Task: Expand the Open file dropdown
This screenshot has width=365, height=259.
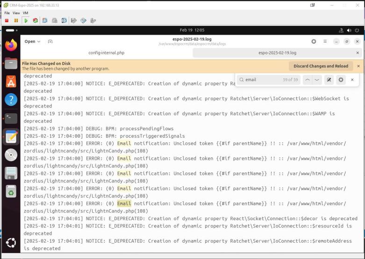Action: 32,41
